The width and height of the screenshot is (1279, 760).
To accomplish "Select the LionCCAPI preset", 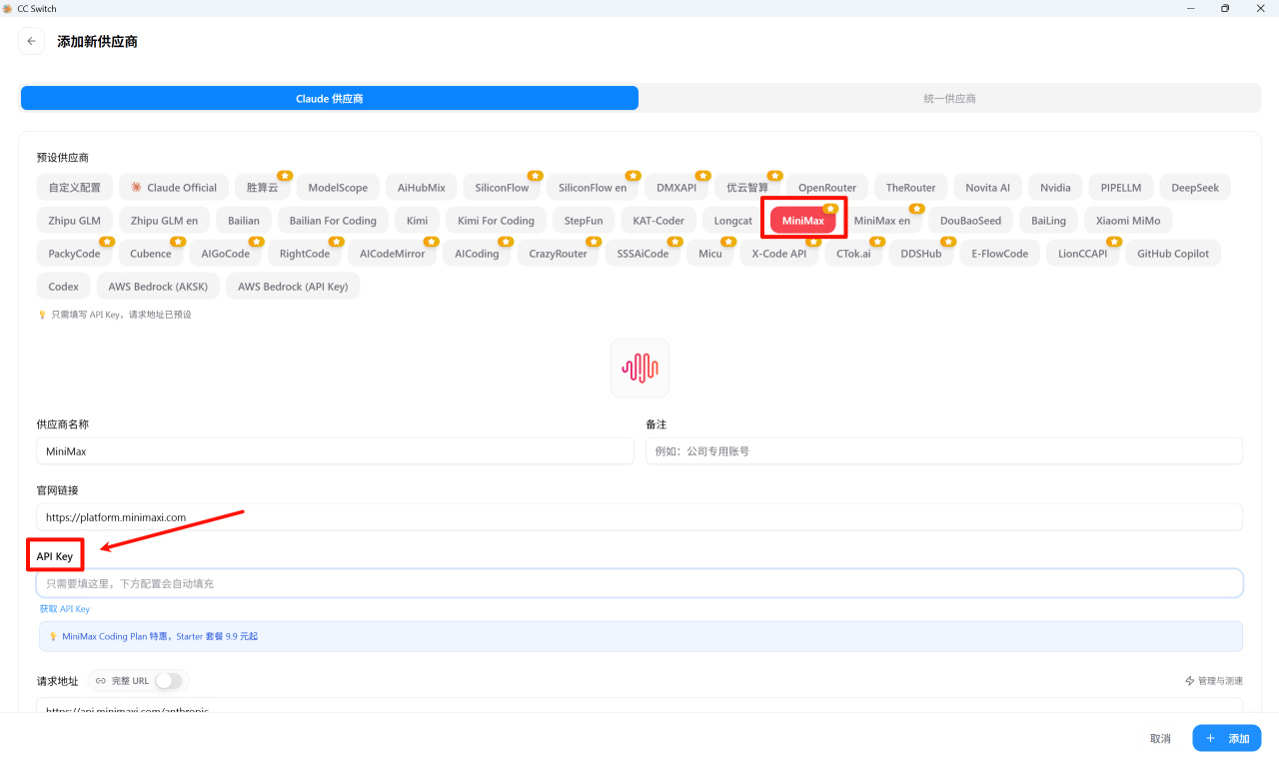I will (1083, 254).
